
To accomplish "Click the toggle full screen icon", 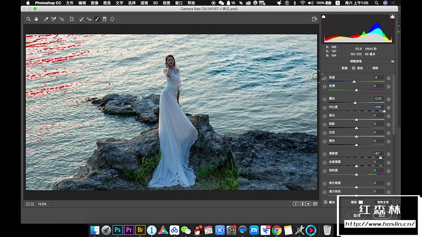I will (x=315, y=19).
